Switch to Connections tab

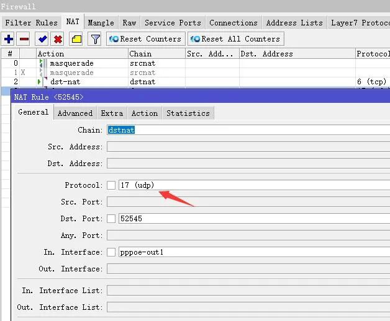(x=234, y=23)
